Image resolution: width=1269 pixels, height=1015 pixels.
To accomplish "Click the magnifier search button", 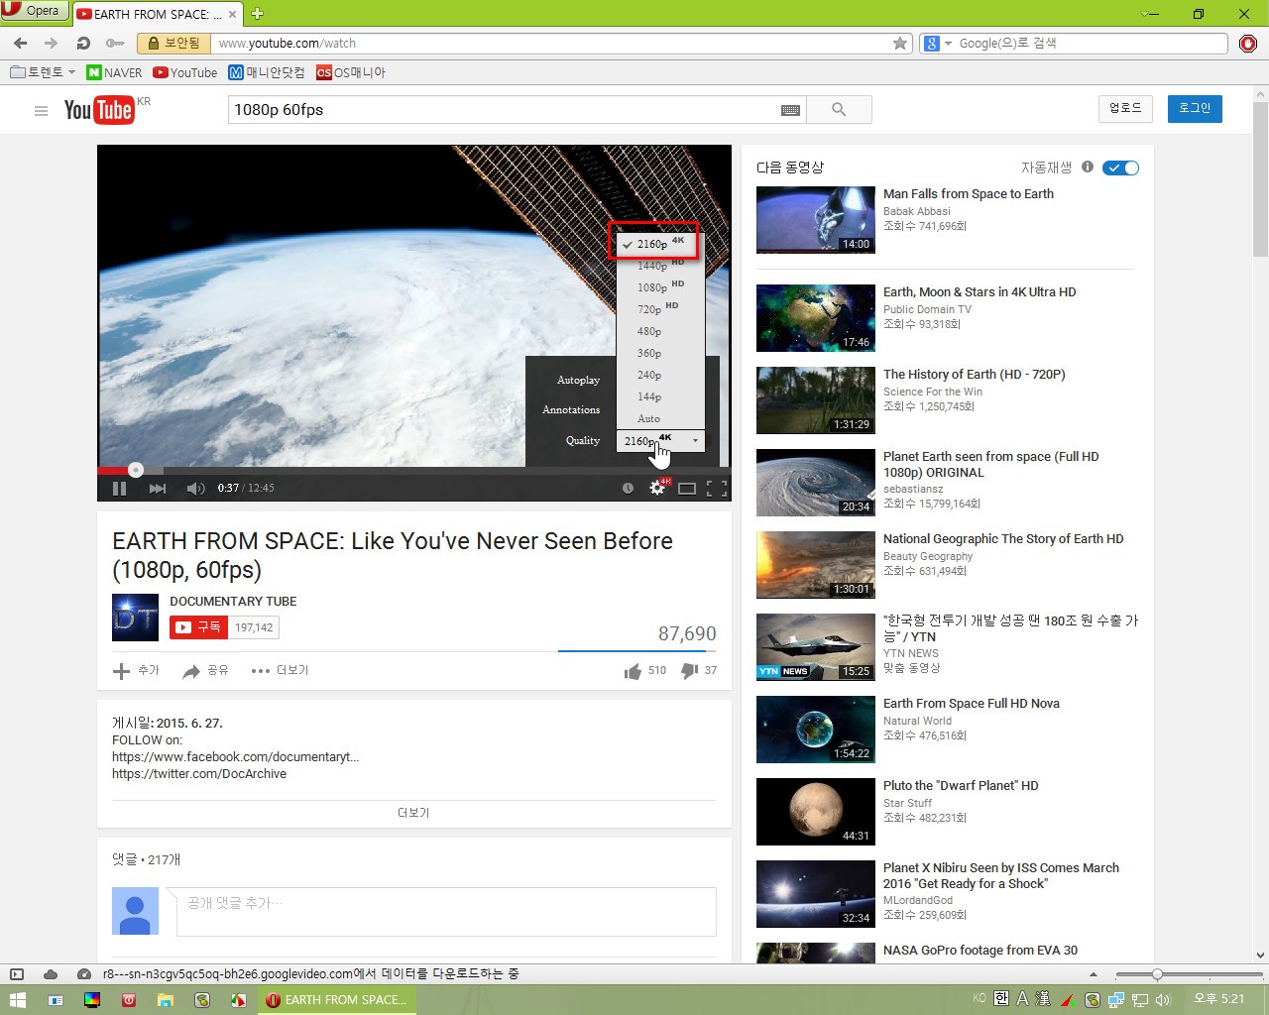I will [839, 110].
